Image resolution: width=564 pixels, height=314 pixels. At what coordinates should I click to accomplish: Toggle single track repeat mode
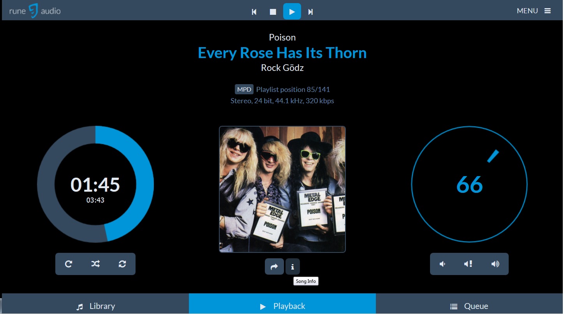pyautogui.click(x=122, y=264)
